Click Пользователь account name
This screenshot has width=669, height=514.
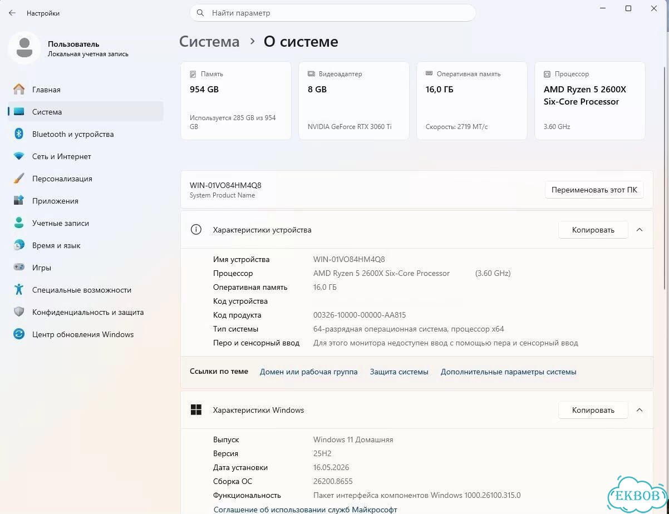(73, 44)
